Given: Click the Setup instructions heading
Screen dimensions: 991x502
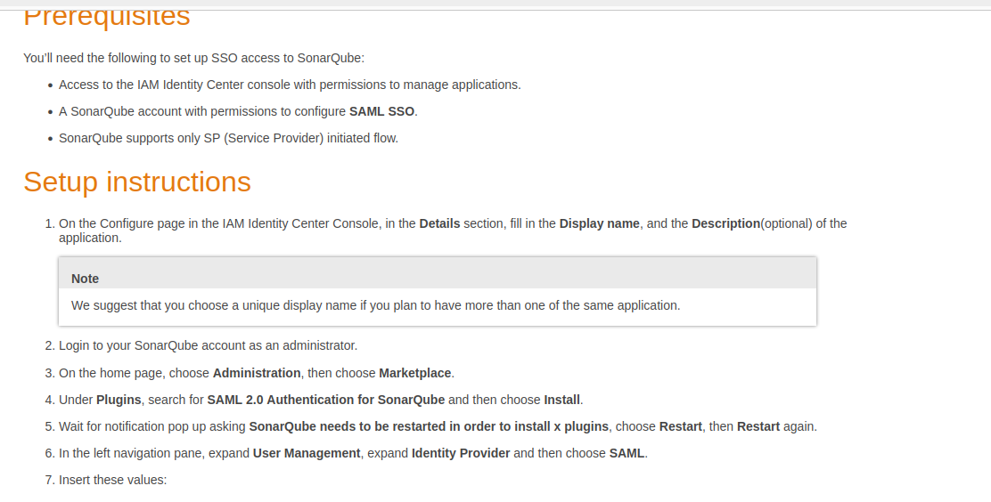Looking at the screenshot, I should click(136, 182).
